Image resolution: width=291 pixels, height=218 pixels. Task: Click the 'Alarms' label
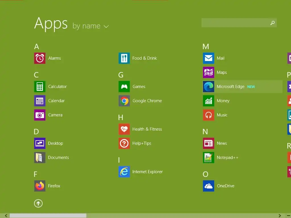[55, 58]
